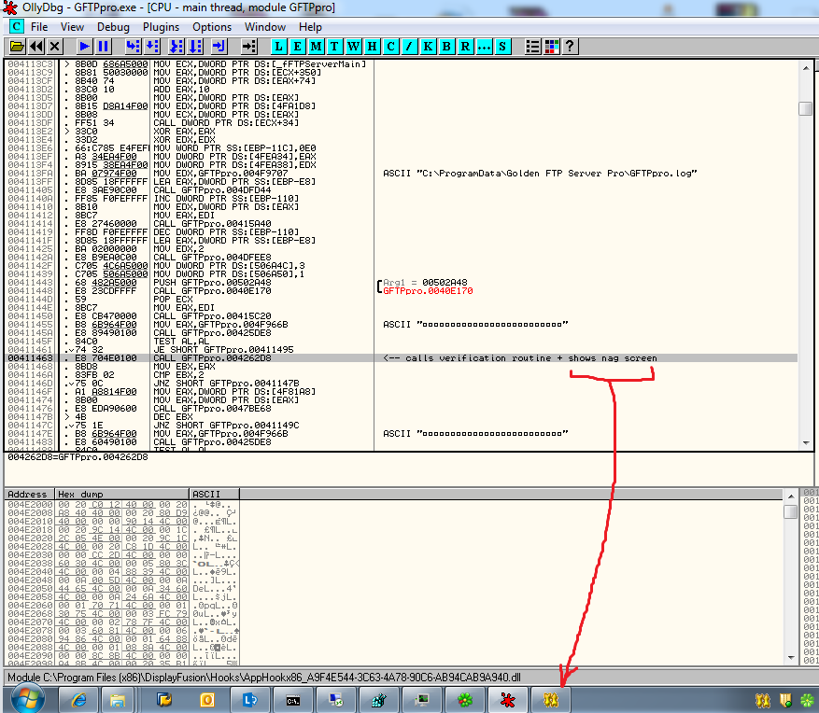Select the CALL GFTPpro.004262D8 instruction row
819x713 pixels.
[x=401, y=358]
